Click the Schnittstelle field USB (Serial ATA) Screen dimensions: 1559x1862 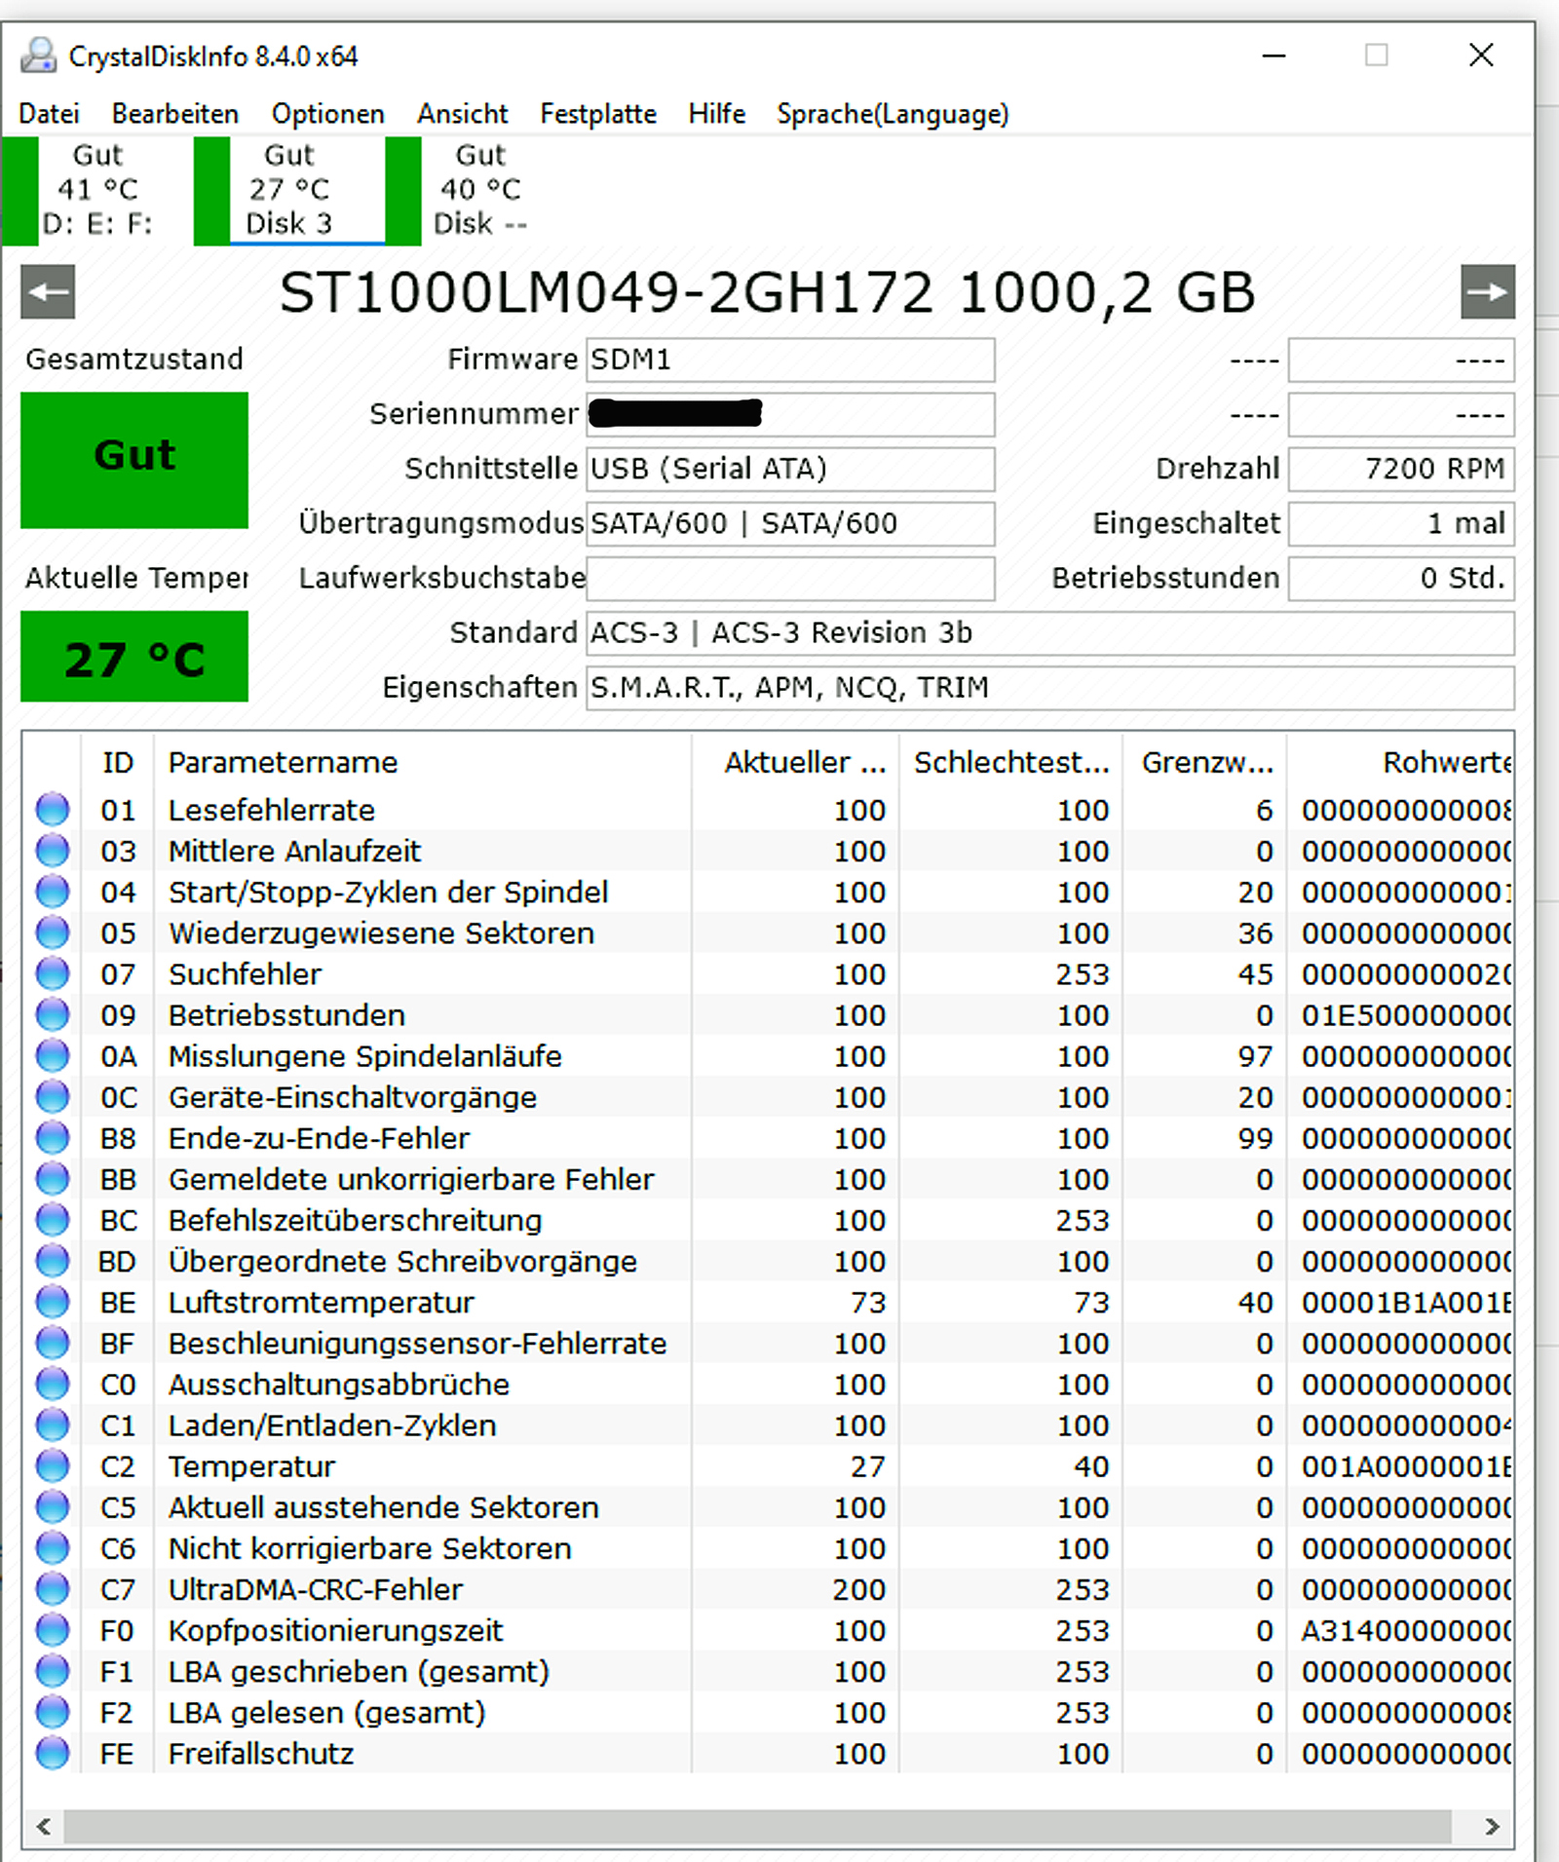[x=790, y=470]
